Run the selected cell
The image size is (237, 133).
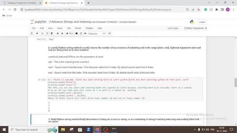pos(70,34)
